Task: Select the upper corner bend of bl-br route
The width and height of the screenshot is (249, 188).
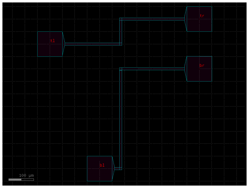Action: 121,69
